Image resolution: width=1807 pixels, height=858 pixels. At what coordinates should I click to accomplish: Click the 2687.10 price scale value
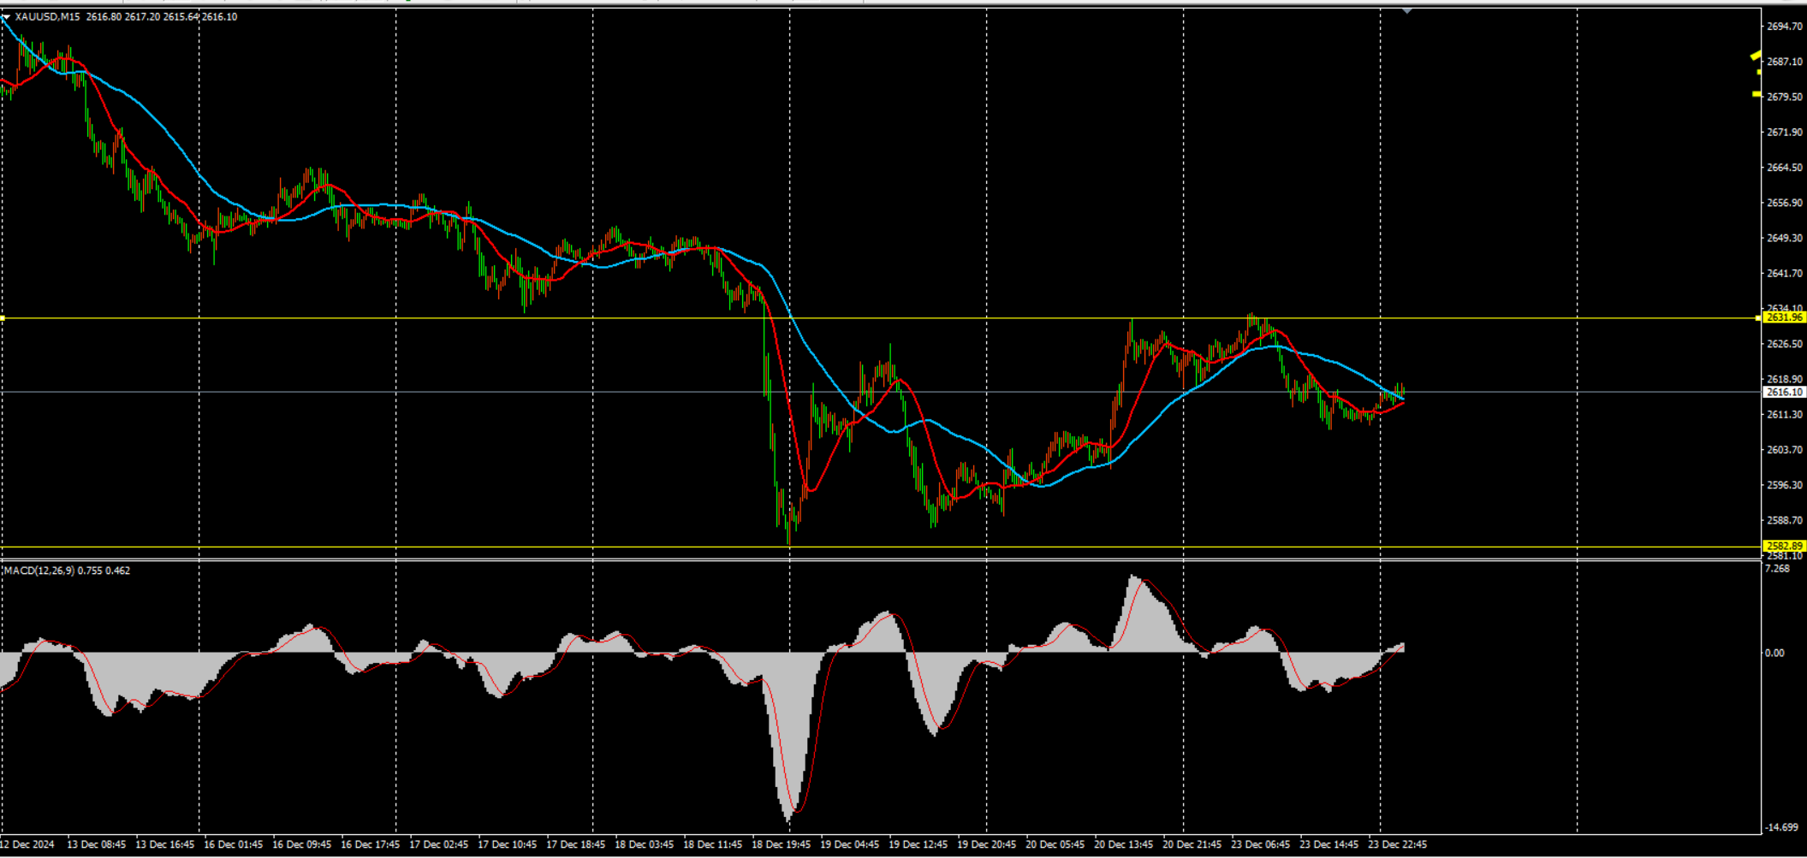click(x=1785, y=62)
